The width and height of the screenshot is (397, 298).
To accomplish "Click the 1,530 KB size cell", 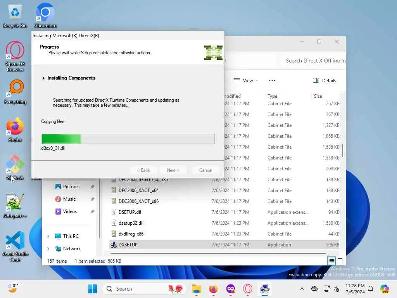I will pyautogui.click(x=331, y=223).
